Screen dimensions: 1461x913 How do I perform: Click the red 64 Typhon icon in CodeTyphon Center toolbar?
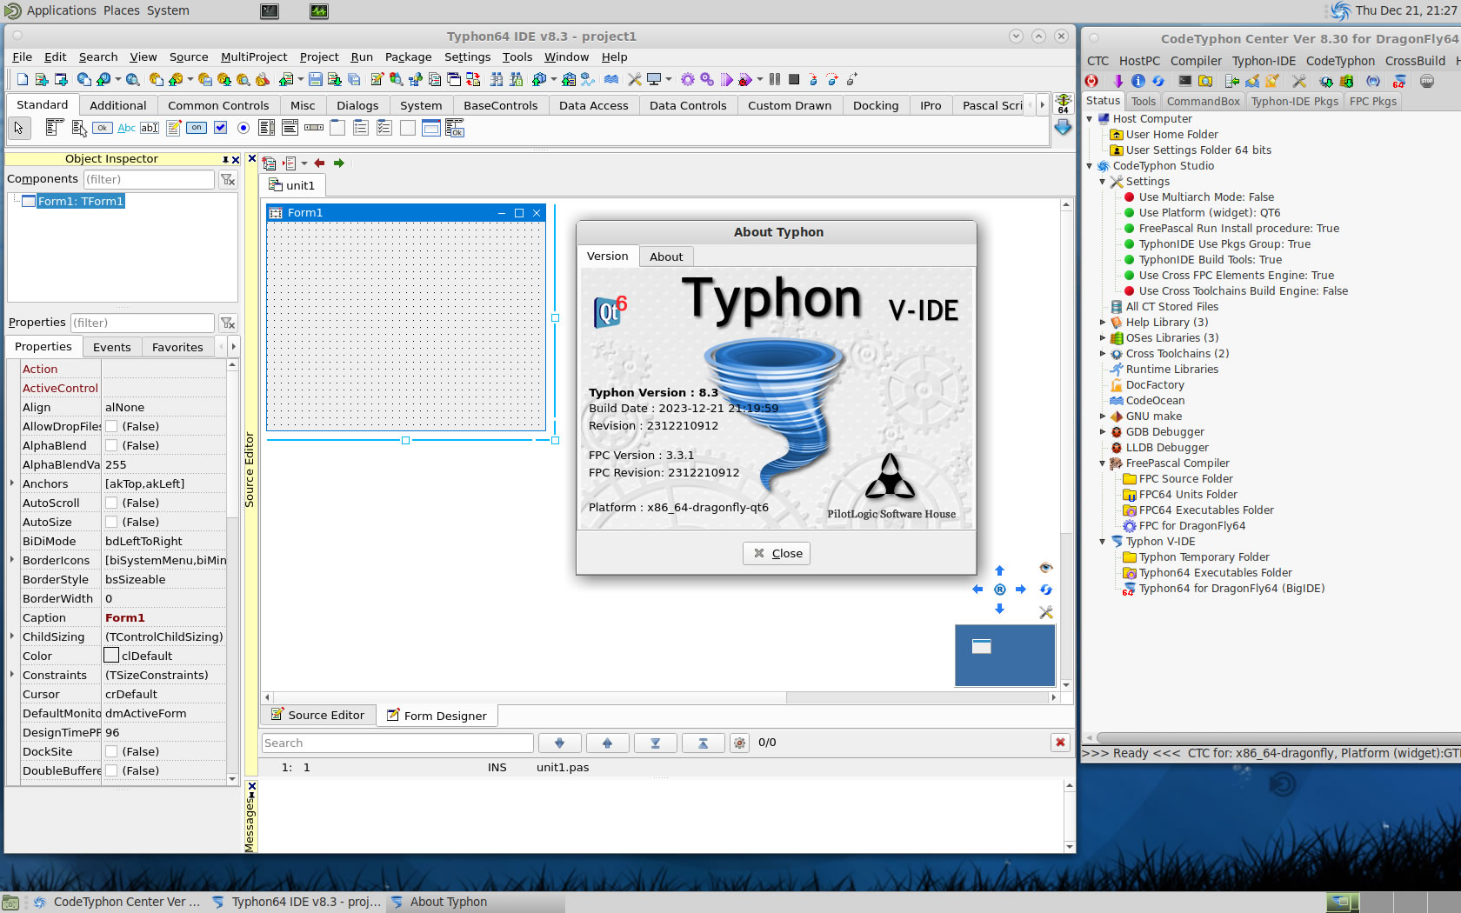1399,81
